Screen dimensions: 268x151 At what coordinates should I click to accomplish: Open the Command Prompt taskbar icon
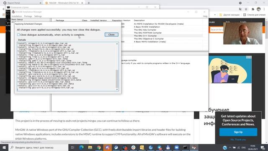(x=185, y=147)
